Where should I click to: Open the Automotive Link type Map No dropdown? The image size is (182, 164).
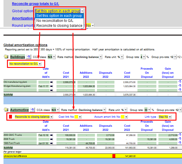click(x=170, y=117)
